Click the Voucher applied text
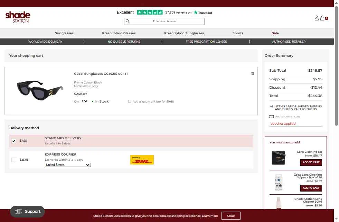The height and width of the screenshot is (222, 339). click(x=283, y=123)
